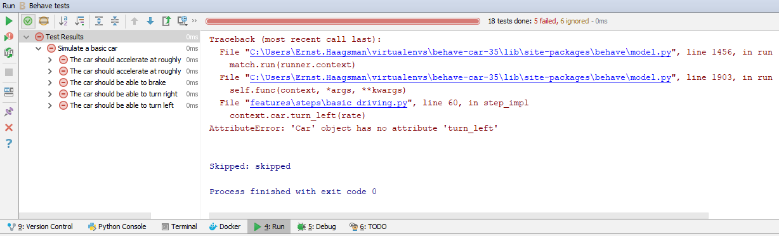Expand The car should be able to brake
This screenshot has width=779, height=236.
point(51,82)
